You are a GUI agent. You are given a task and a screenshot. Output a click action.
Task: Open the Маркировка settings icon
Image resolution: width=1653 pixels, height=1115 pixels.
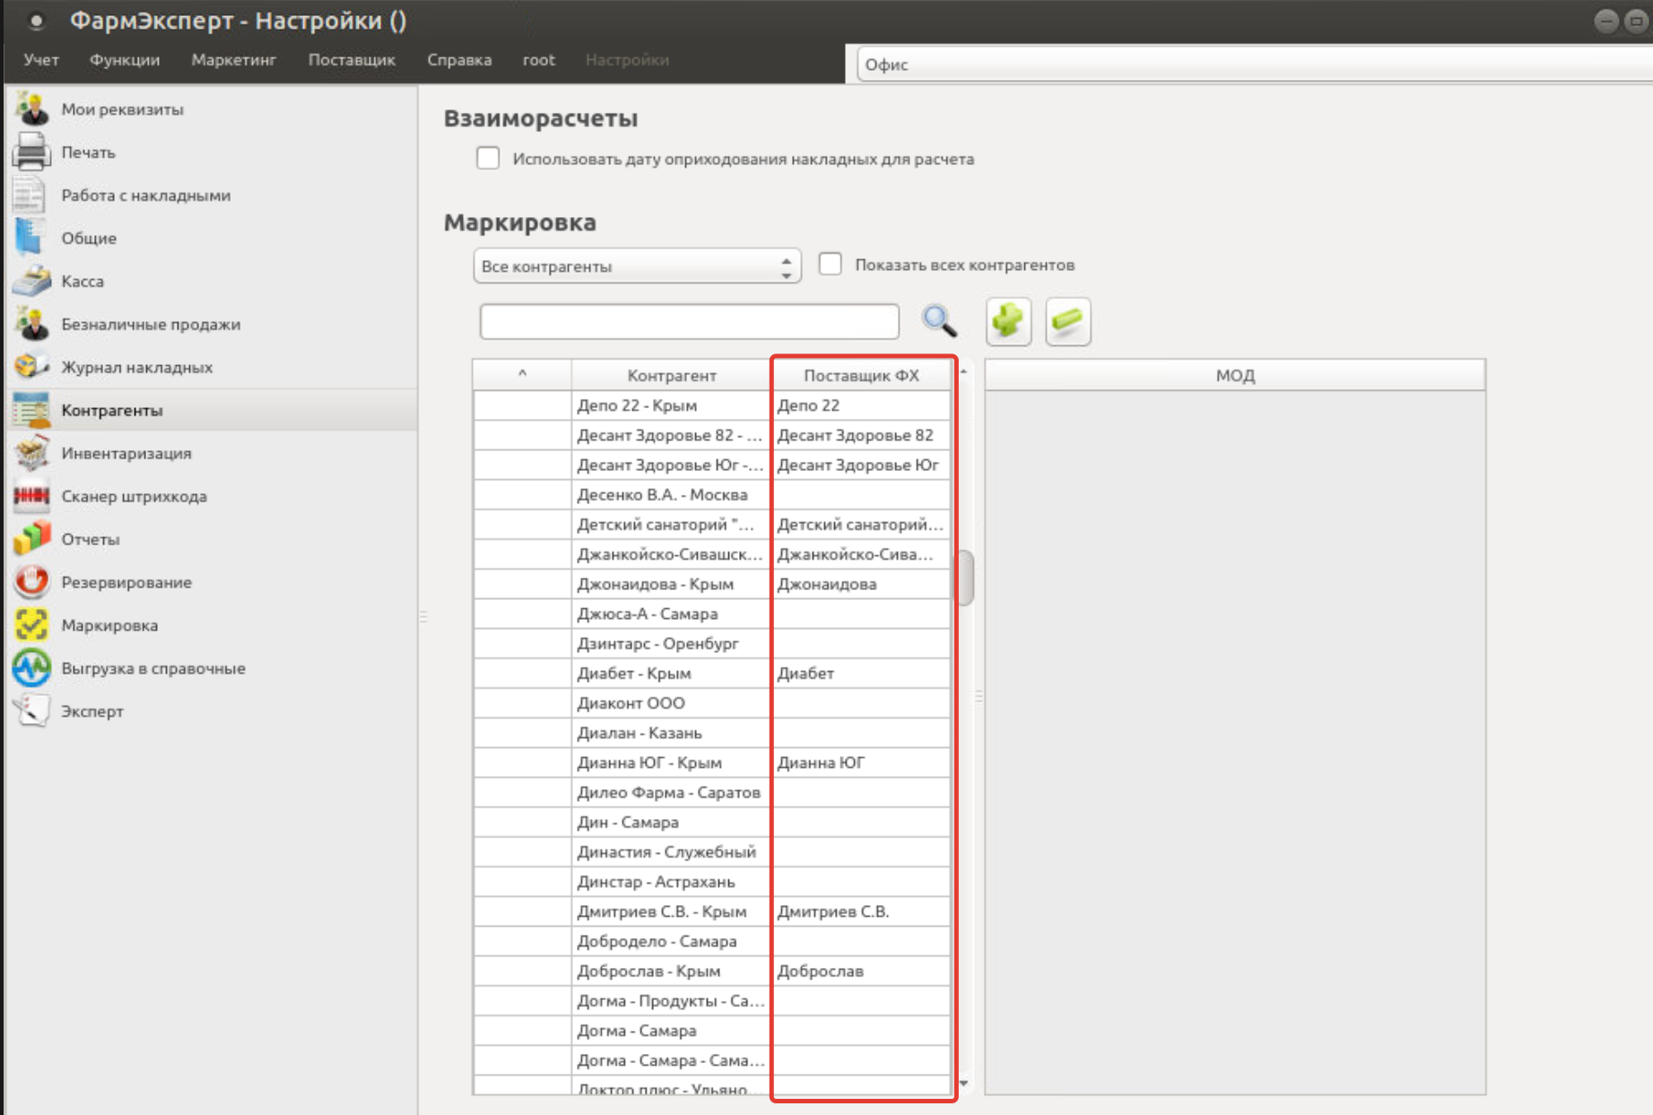point(31,625)
